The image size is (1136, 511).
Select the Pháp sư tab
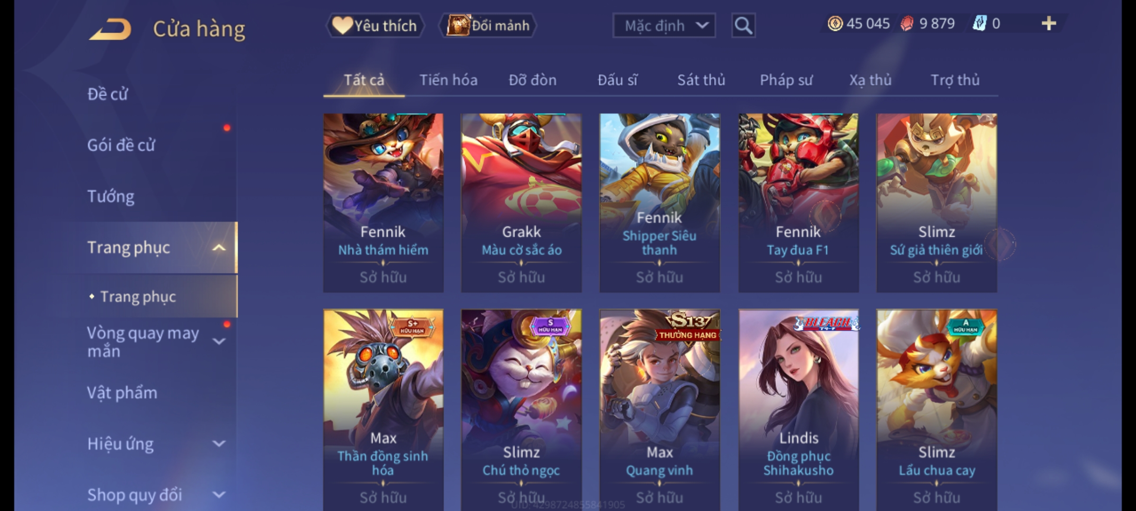(x=786, y=80)
